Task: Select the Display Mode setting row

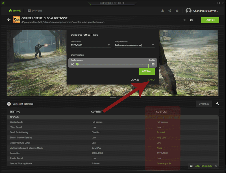Action: click(x=112, y=122)
